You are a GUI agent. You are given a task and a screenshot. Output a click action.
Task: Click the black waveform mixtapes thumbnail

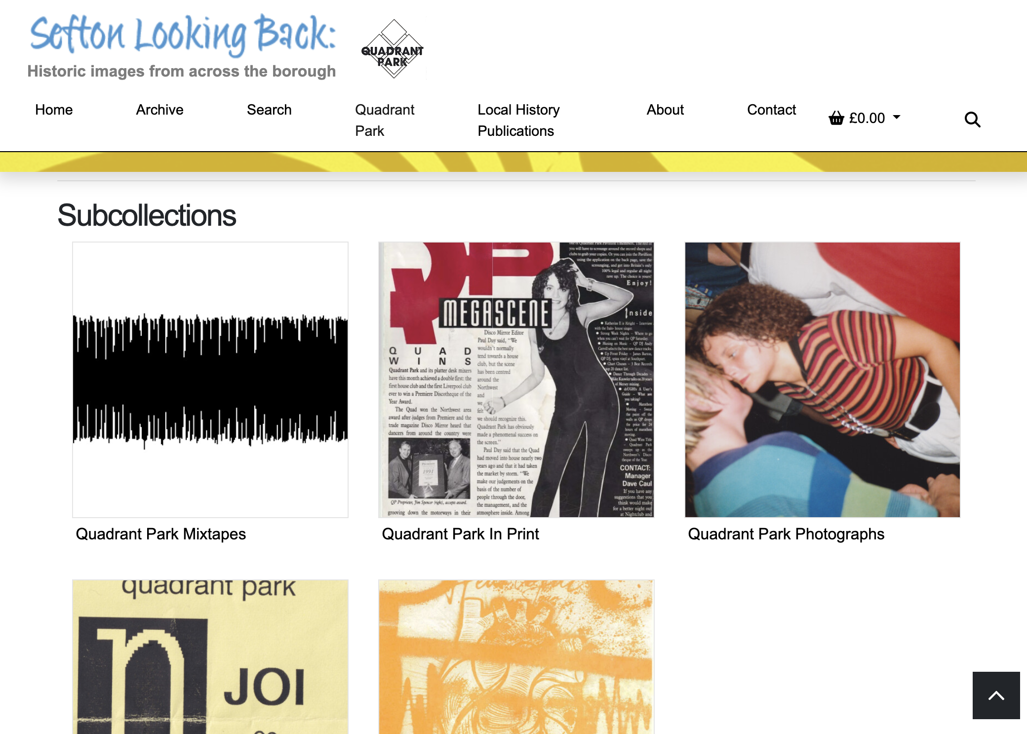pyautogui.click(x=210, y=380)
